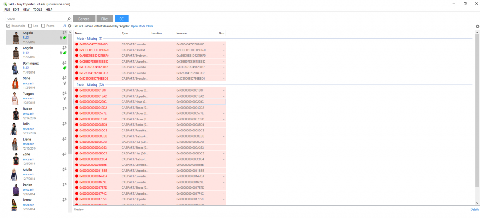Uncheck the Households checkbox

(8, 26)
